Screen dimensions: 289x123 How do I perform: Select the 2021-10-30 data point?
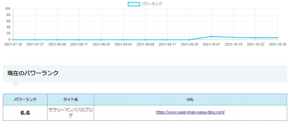[278, 38]
